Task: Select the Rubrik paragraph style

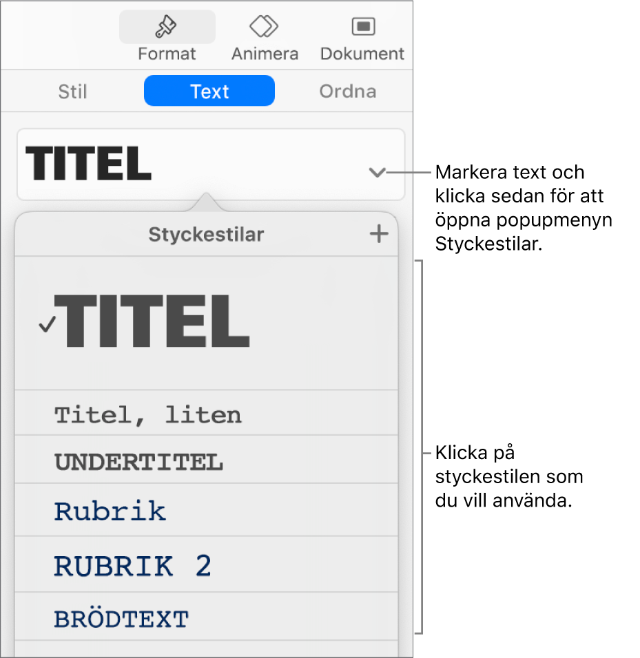Action: point(110,511)
